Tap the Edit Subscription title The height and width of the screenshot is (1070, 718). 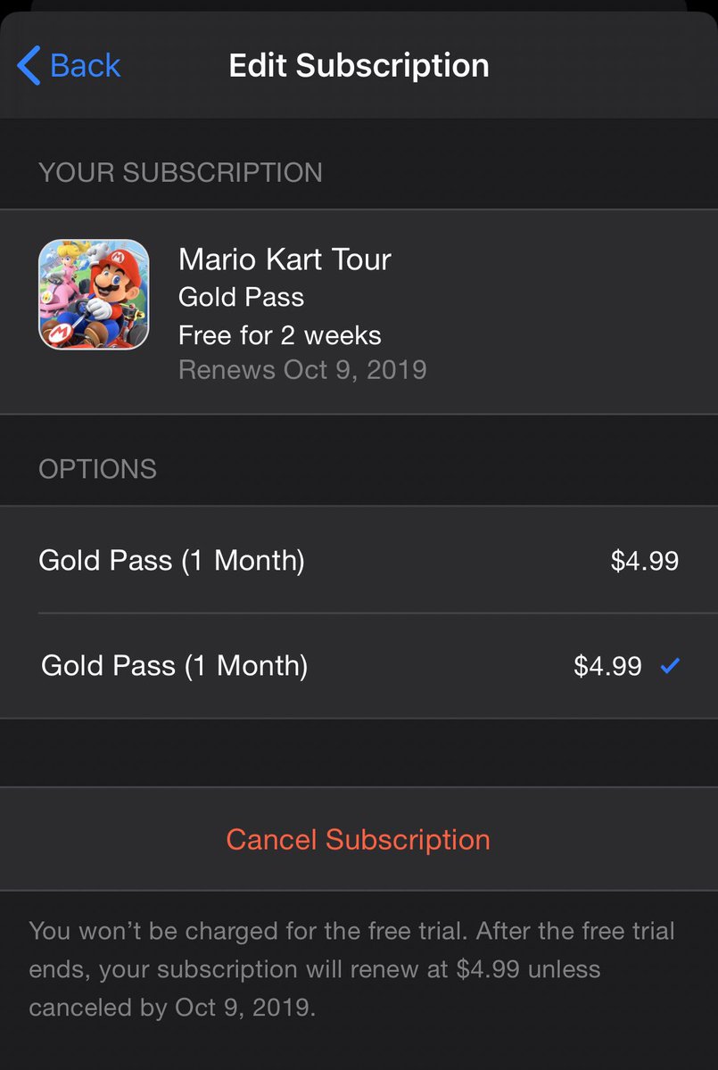(x=359, y=66)
